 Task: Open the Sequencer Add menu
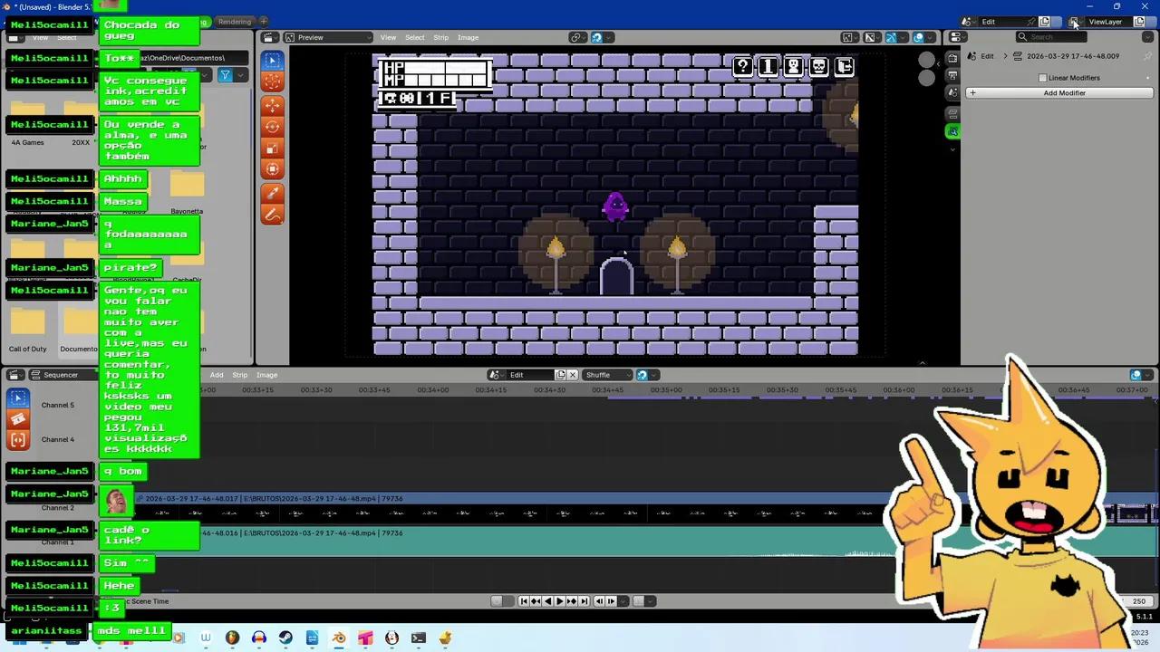click(x=217, y=375)
